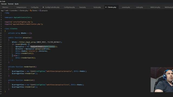The height and width of the screenshot is (97, 173).
Task: Click the 'public function pesquisa()' line
Action: click(x=20, y=38)
